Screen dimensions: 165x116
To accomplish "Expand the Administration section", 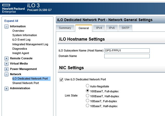I will [6, 88].
